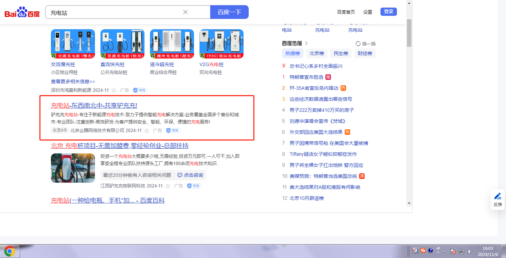This screenshot has height=258, width=506.
Task: Open hot topic 特朗普宣布胜选
Action: point(306,77)
